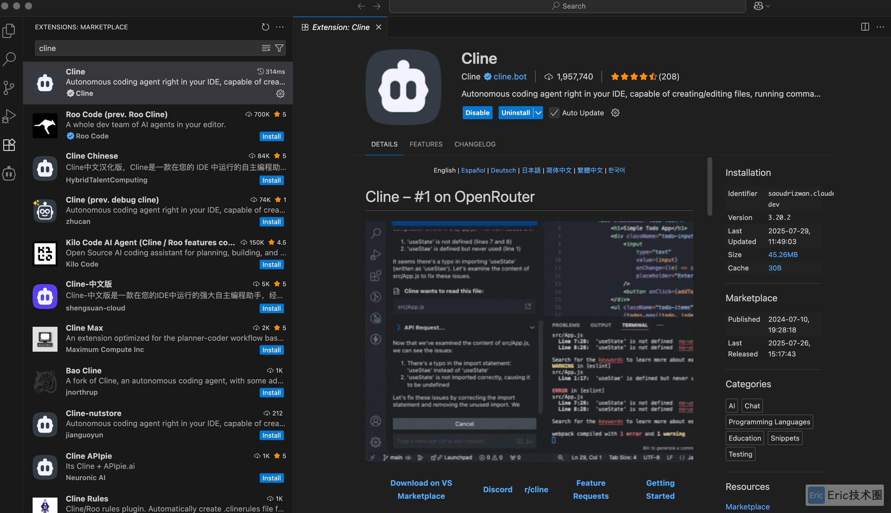Click the settings gear next to Auto Update

pyautogui.click(x=615, y=113)
